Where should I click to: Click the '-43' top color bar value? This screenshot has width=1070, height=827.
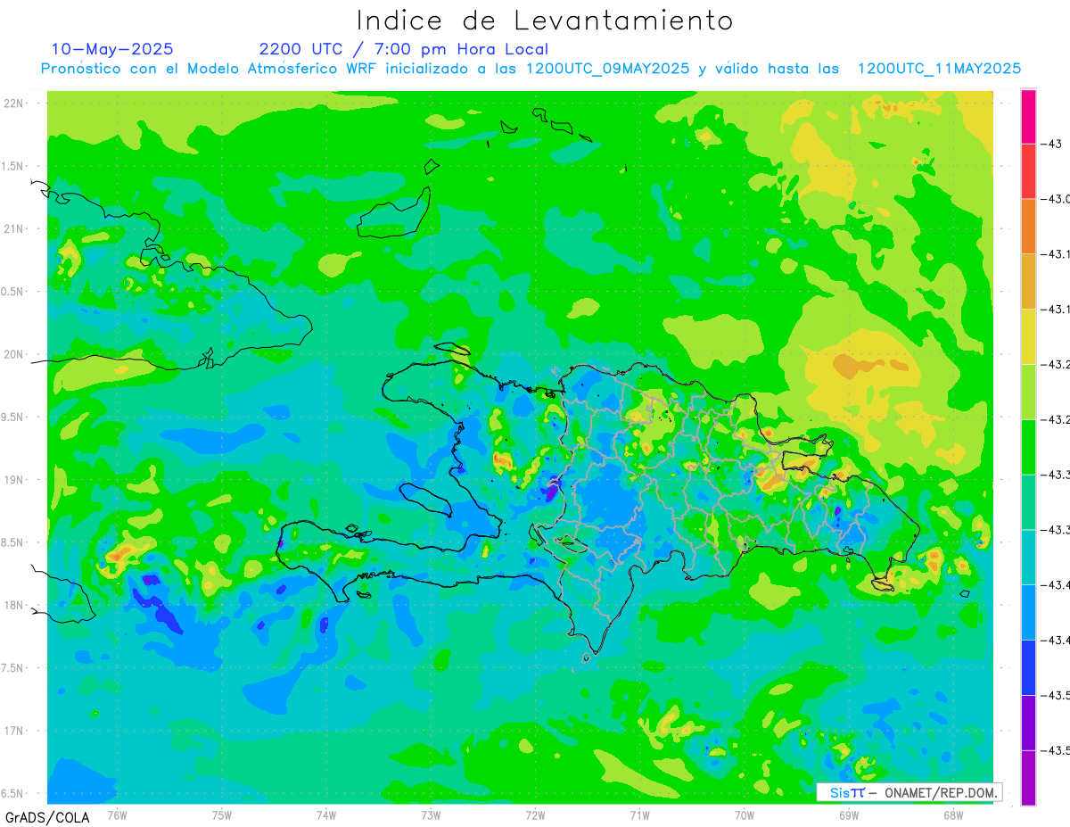click(x=1053, y=144)
